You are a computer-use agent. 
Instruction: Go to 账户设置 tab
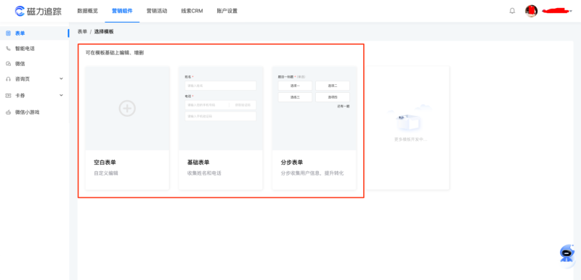pos(227,11)
